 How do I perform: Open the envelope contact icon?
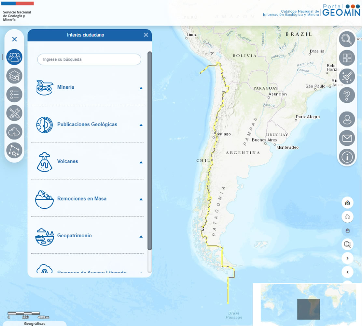[x=347, y=138]
